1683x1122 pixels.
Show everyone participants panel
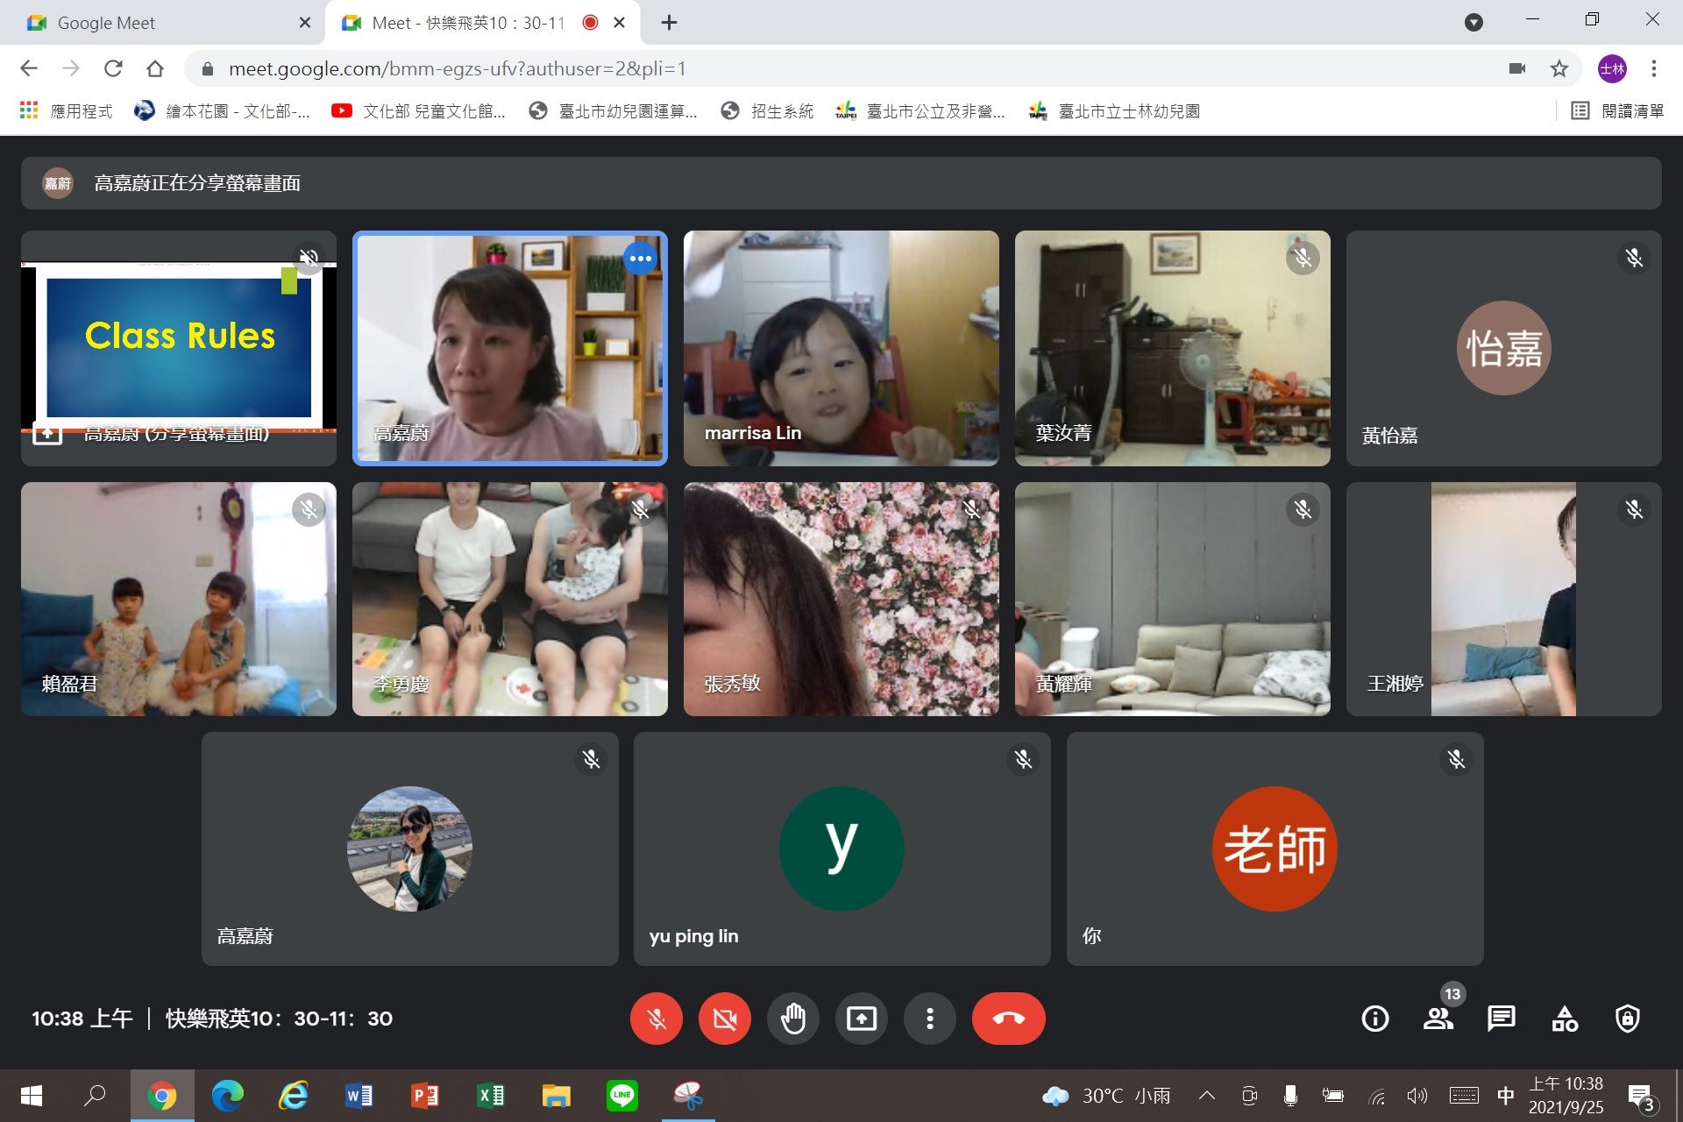point(1438,1019)
